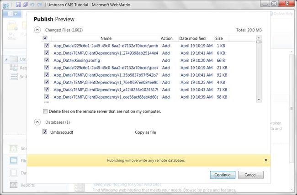Screen dimensions: 297x195
Task: Click Total: 20.0 MB label
Action: 249,30
